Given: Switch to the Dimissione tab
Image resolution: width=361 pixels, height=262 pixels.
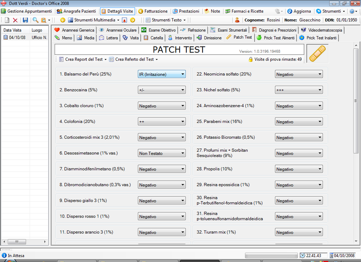Looking at the screenshot, I should coord(209,38).
